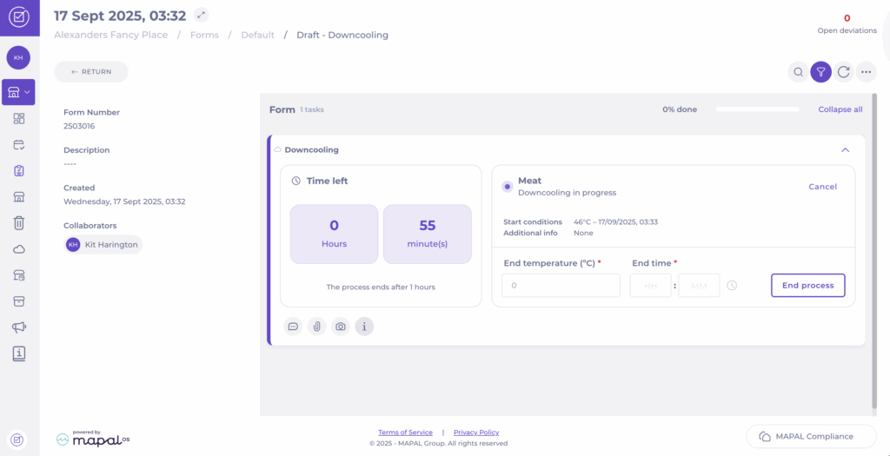Image resolution: width=890 pixels, height=456 pixels.
Task: Attach a file using the paperclip icon
Action: [x=317, y=327]
